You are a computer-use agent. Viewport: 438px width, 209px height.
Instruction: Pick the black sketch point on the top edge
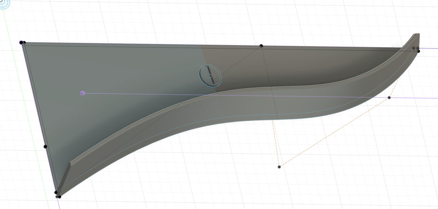click(x=261, y=46)
